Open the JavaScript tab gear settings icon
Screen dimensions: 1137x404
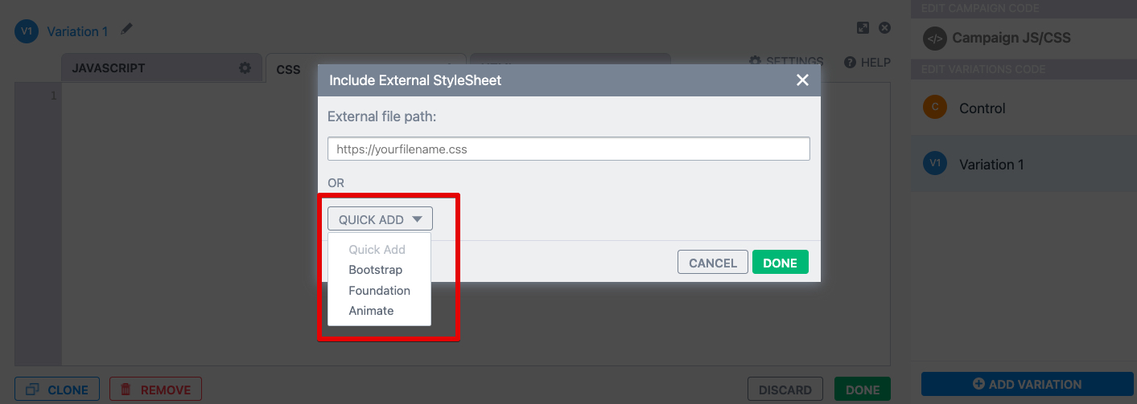(245, 68)
